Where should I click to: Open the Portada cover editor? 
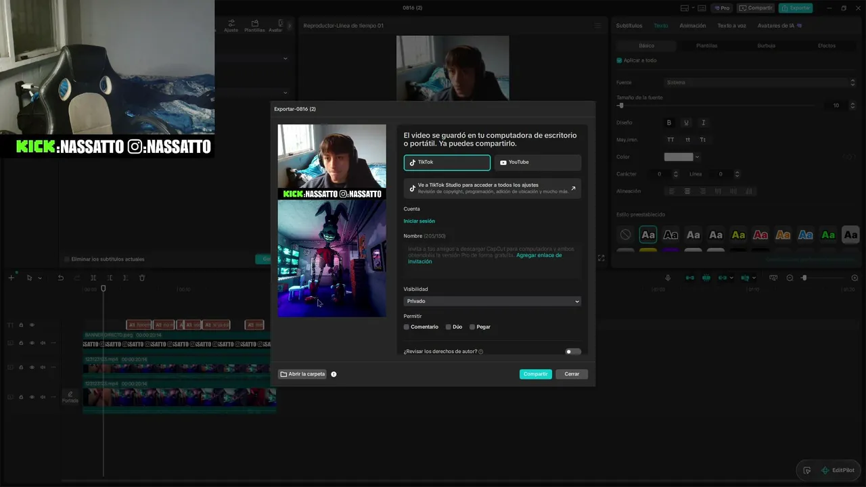tap(70, 397)
